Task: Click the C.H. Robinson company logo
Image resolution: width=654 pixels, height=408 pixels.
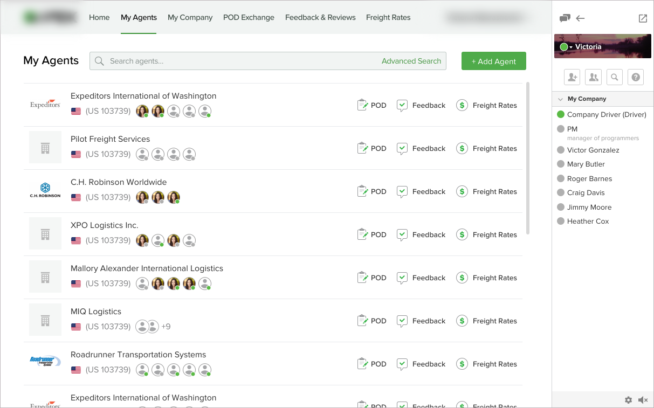Action: 45,190
